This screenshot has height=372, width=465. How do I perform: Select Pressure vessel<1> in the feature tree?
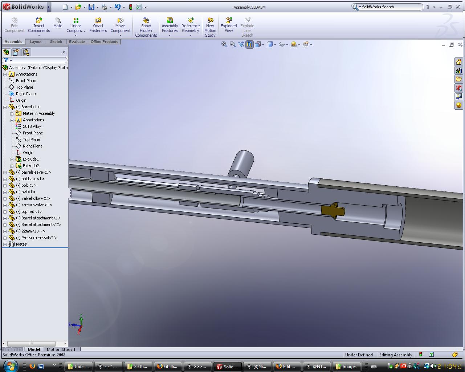coord(39,238)
